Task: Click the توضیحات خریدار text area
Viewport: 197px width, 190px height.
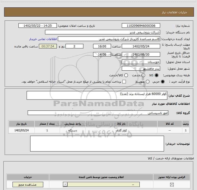Action: point(97,144)
